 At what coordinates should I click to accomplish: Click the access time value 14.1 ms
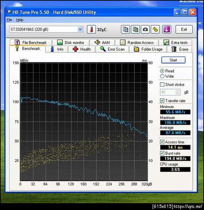(x=175, y=147)
